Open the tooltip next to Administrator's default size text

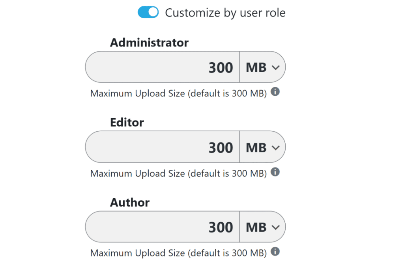275,92
